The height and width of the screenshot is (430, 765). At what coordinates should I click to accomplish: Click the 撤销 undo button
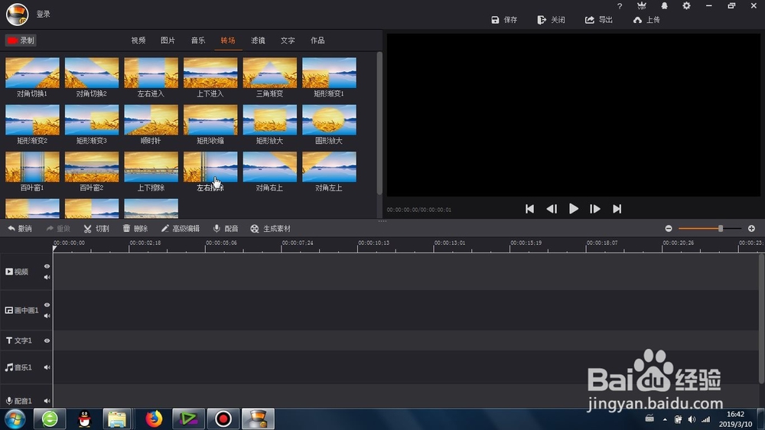(x=20, y=229)
